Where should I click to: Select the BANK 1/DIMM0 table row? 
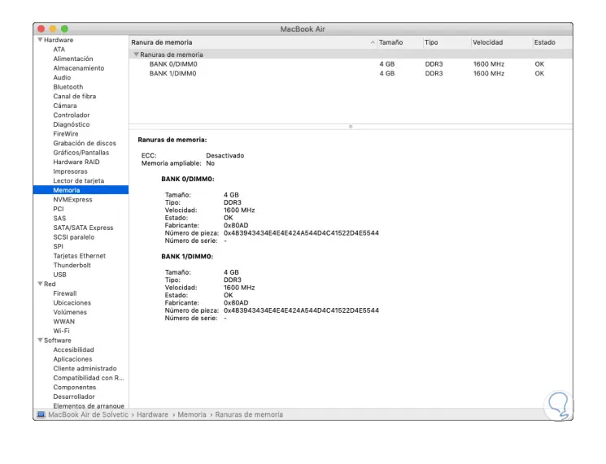(351, 73)
